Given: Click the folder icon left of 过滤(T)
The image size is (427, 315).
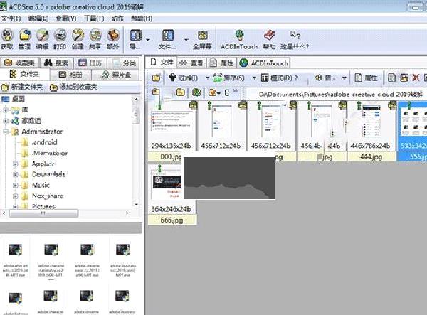Looking at the screenshot, I should (x=156, y=78).
